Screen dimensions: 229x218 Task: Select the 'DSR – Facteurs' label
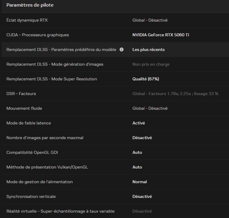coord(21,94)
